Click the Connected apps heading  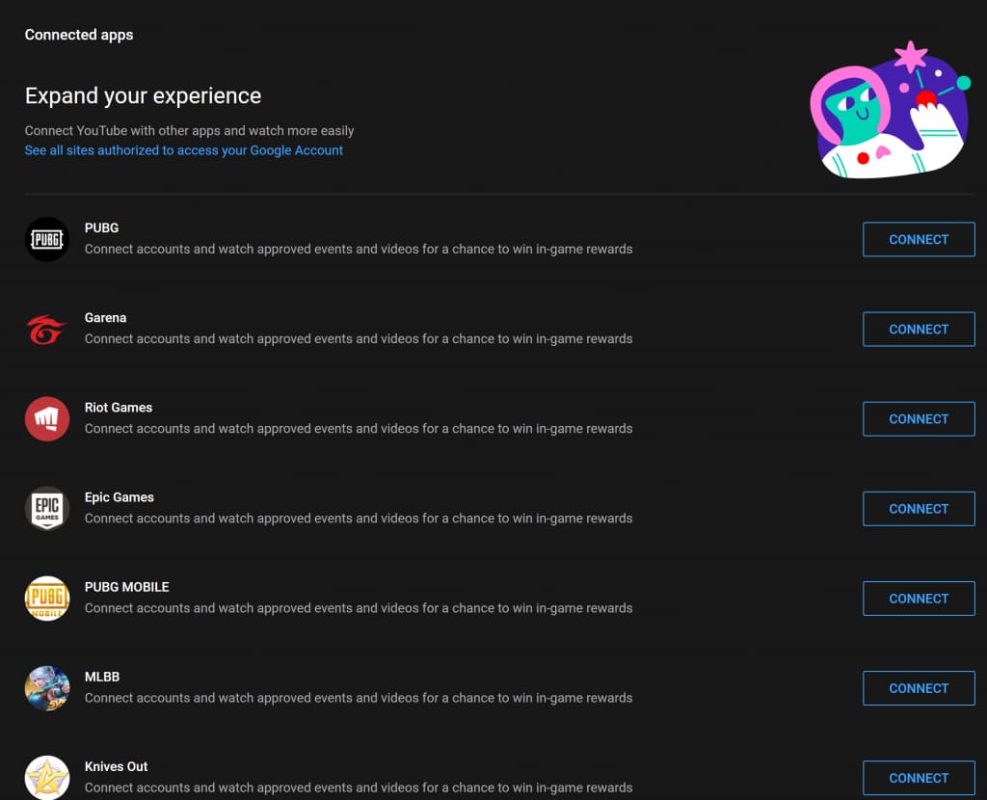click(79, 35)
